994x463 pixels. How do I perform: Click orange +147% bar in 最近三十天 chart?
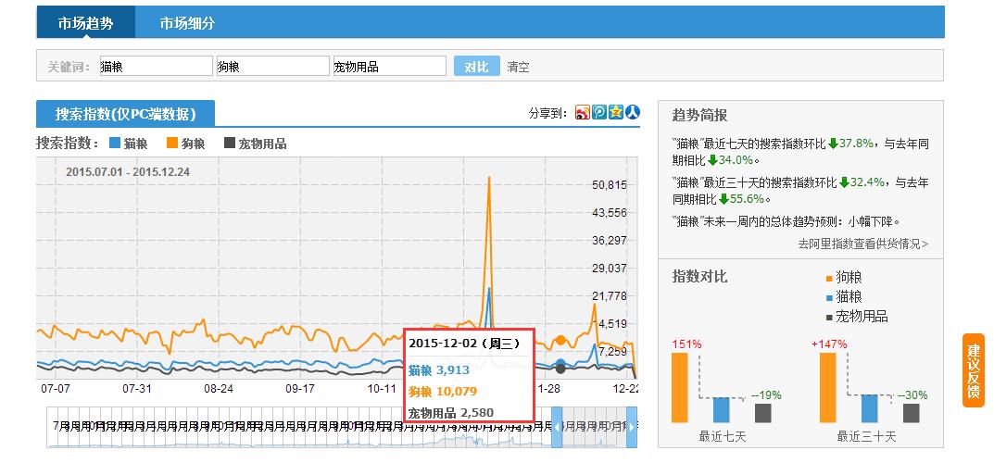point(828,388)
